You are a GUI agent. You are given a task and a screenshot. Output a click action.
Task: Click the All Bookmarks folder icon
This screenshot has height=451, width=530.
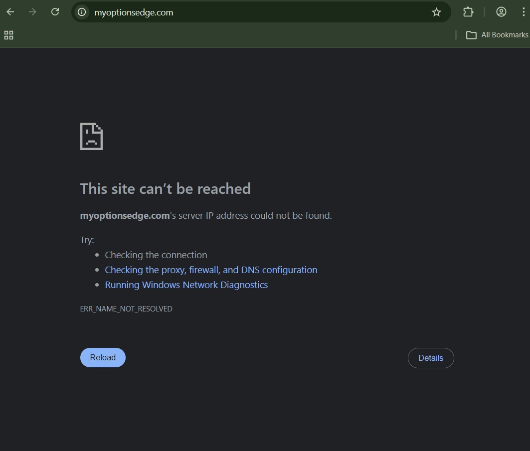click(472, 35)
